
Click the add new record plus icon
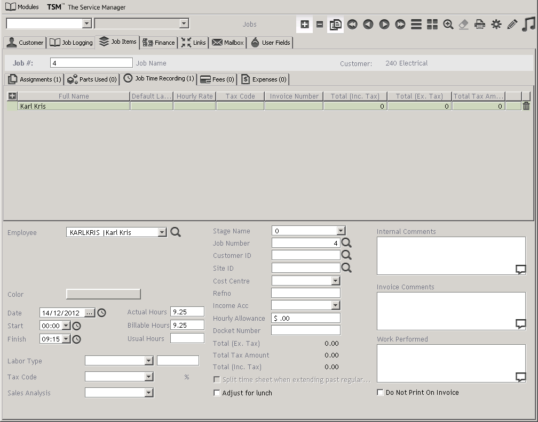(x=304, y=25)
